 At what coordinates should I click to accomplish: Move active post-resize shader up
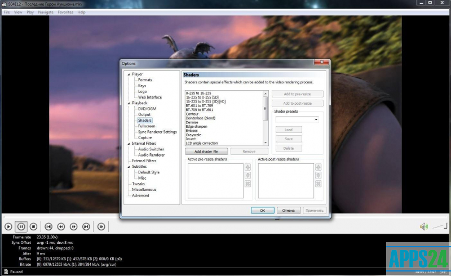point(319,167)
